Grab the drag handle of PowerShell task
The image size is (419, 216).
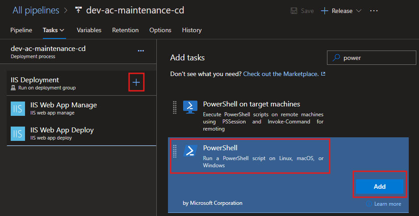point(175,151)
